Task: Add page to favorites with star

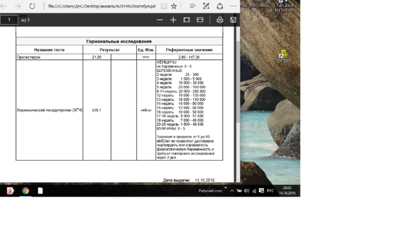Action: pyautogui.click(x=173, y=6)
